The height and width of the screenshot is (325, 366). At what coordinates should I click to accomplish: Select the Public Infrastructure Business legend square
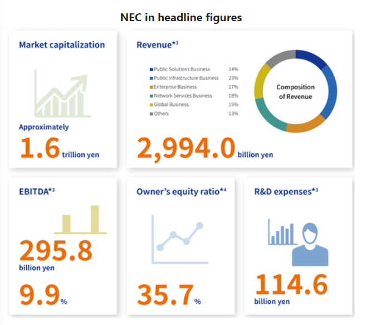click(151, 78)
